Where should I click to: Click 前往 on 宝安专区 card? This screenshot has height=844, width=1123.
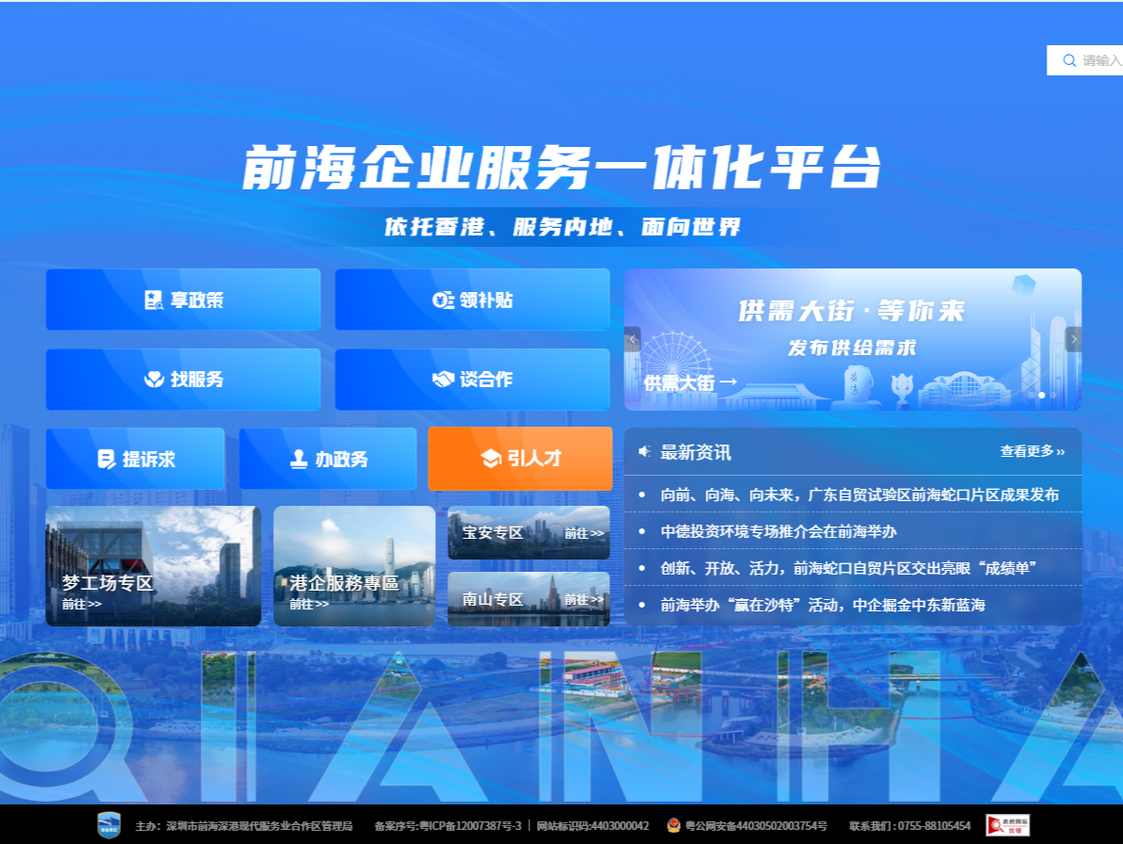[x=584, y=533]
